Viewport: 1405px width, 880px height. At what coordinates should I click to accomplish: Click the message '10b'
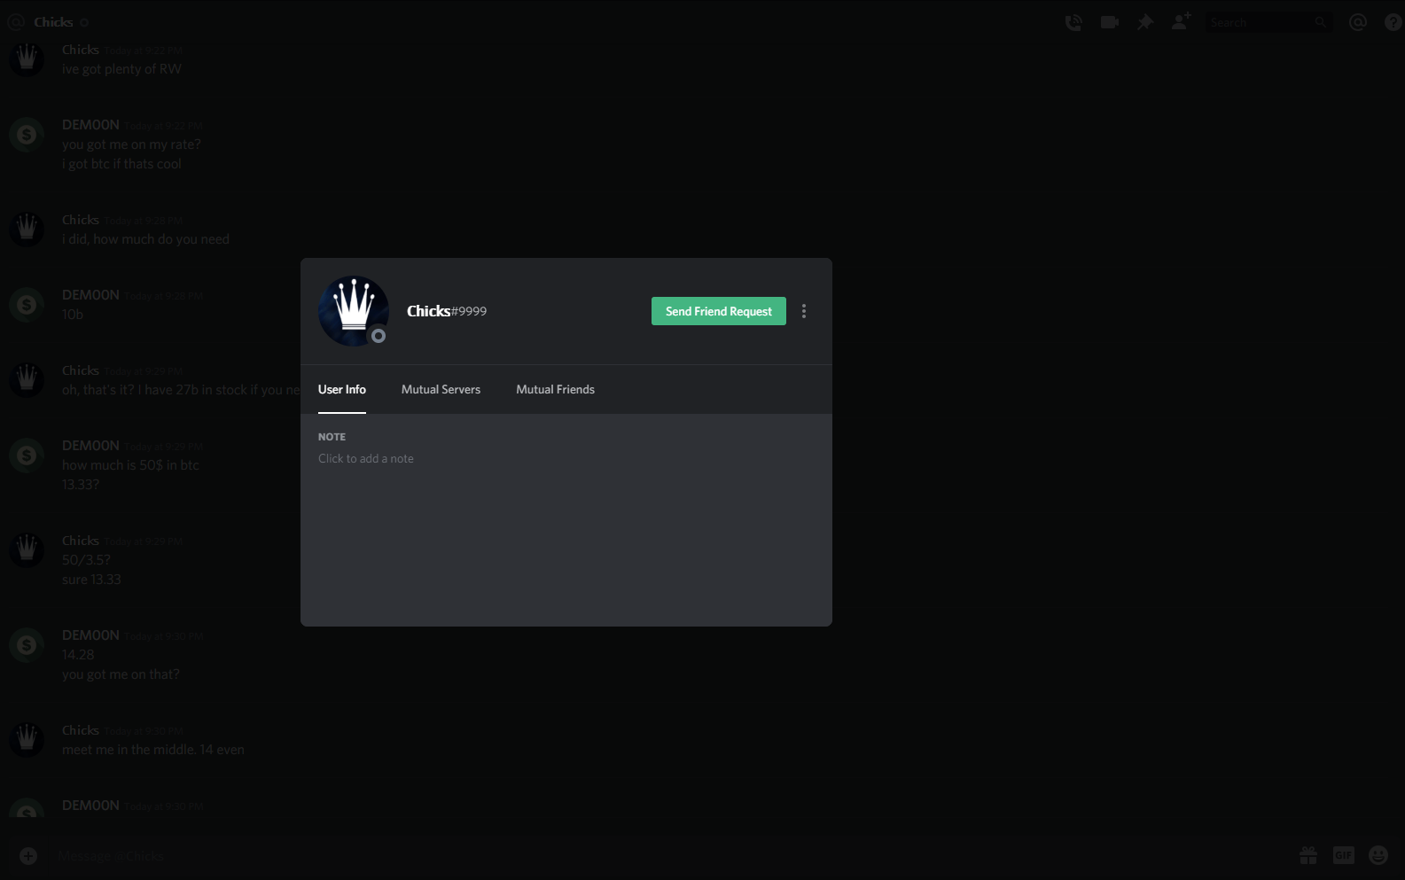point(73,315)
